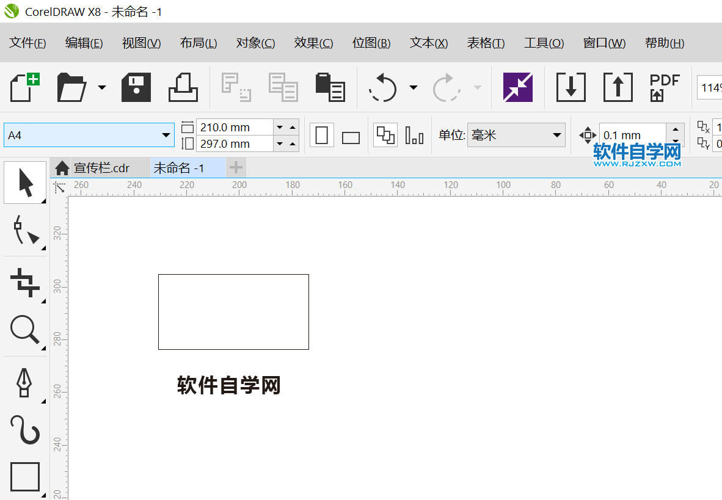Open the 位图 menu
722x500 pixels.
[x=371, y=43]
